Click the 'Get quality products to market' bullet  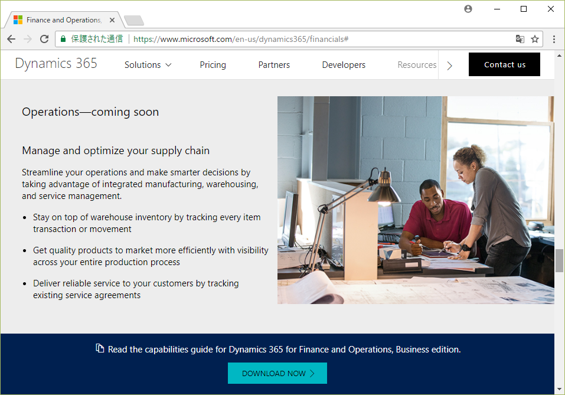151,256
